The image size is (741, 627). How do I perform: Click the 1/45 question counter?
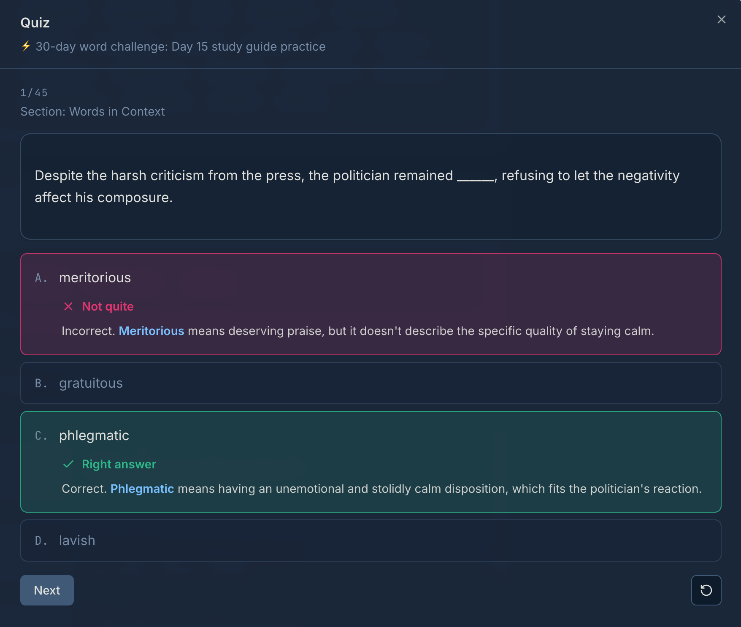pyautogui.click(x=34, y=93)
